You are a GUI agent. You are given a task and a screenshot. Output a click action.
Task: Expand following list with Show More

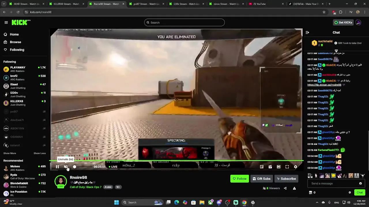pyautogui.click(x=10, y=153)
